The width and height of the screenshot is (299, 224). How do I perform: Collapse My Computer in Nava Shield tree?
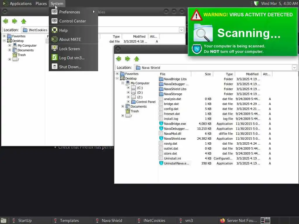coord(123,83)
